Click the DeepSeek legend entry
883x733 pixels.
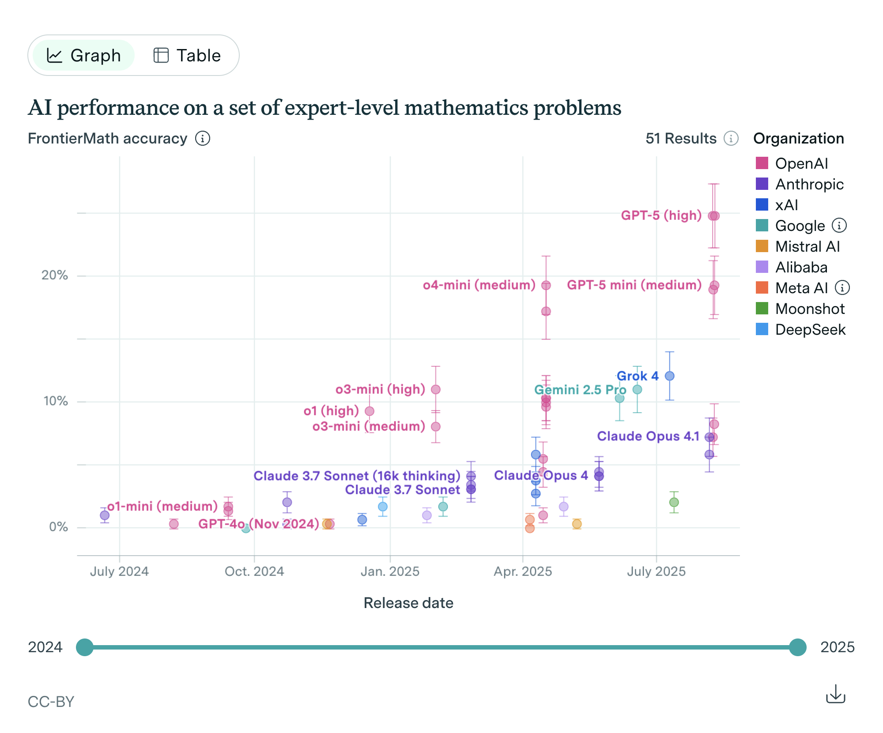[x=810, y=329]
